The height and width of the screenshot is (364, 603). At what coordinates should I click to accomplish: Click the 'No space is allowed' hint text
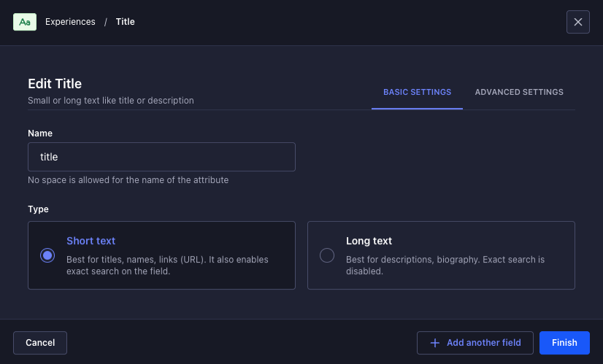point(128,180)
